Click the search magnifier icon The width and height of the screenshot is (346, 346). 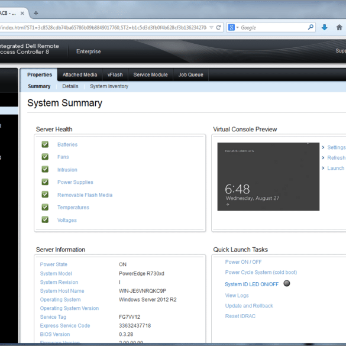coord(311,27)
